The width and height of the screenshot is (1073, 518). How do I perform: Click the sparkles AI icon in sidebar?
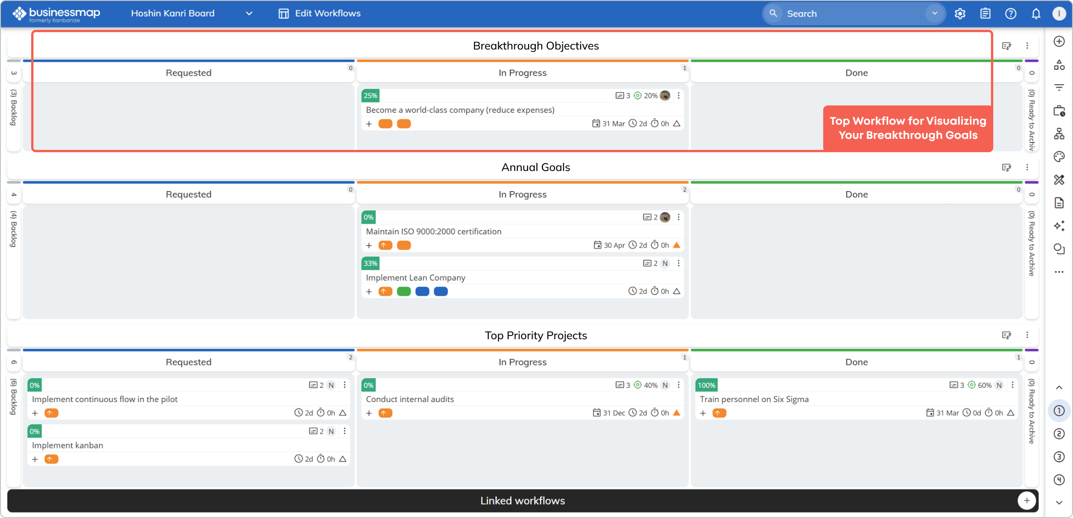click(x=1059, y=226)
